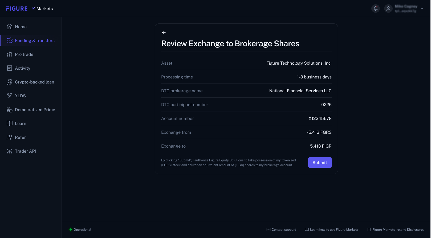Click the Activity list icon
The width and height of the screenshot is (431, 238).
pos(10,68)
